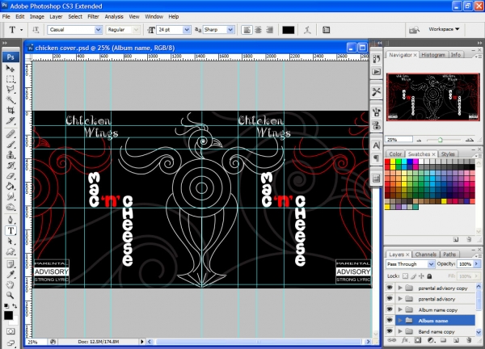Screen dimensions: 485x349
Task: Select the Clone Stamp tool
Action: 11,154
